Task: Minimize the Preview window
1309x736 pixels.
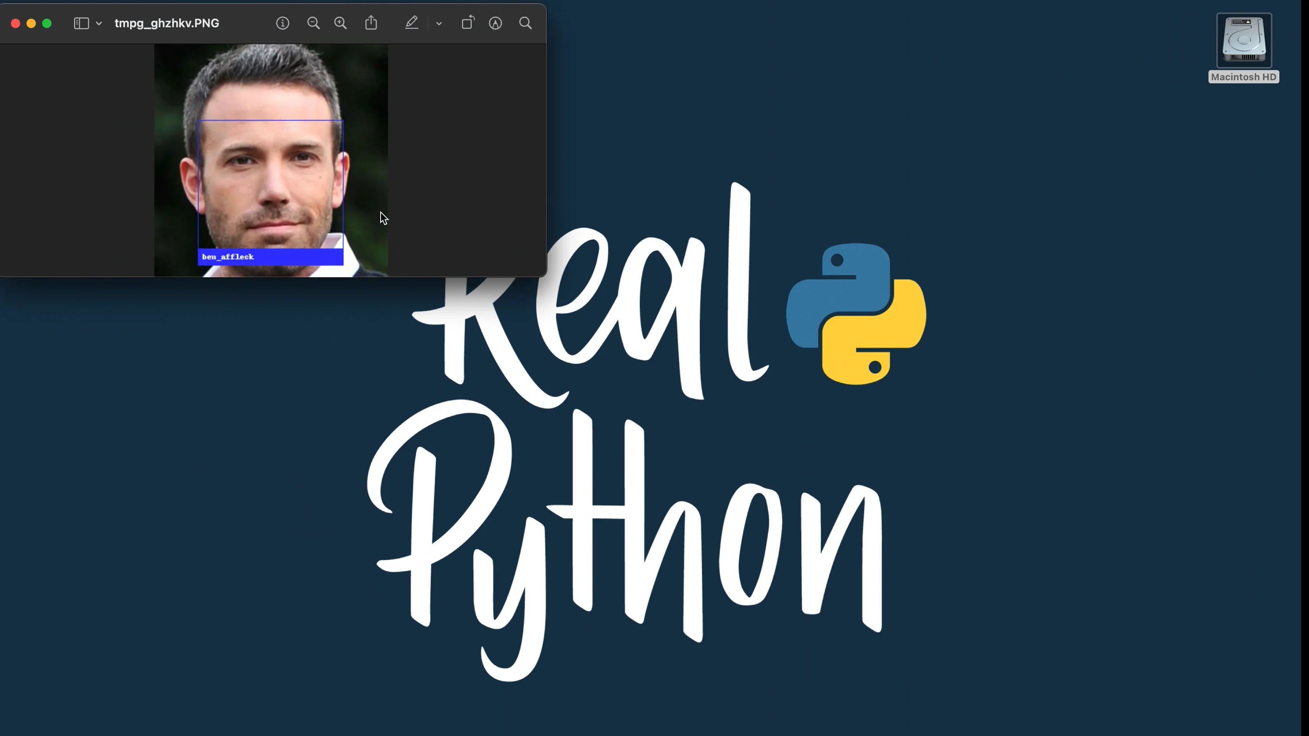Action: tap(31, 23)
